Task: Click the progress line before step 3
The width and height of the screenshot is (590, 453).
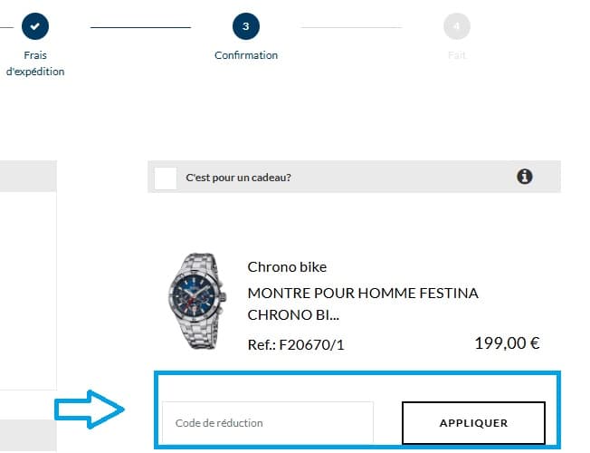Action: tap(140, 27)
